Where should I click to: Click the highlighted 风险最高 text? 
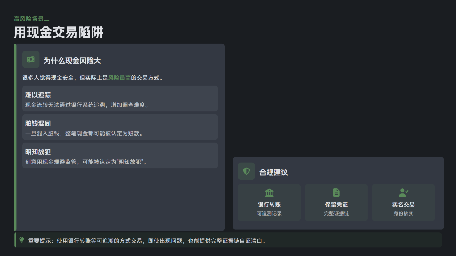tap(119, 78)
